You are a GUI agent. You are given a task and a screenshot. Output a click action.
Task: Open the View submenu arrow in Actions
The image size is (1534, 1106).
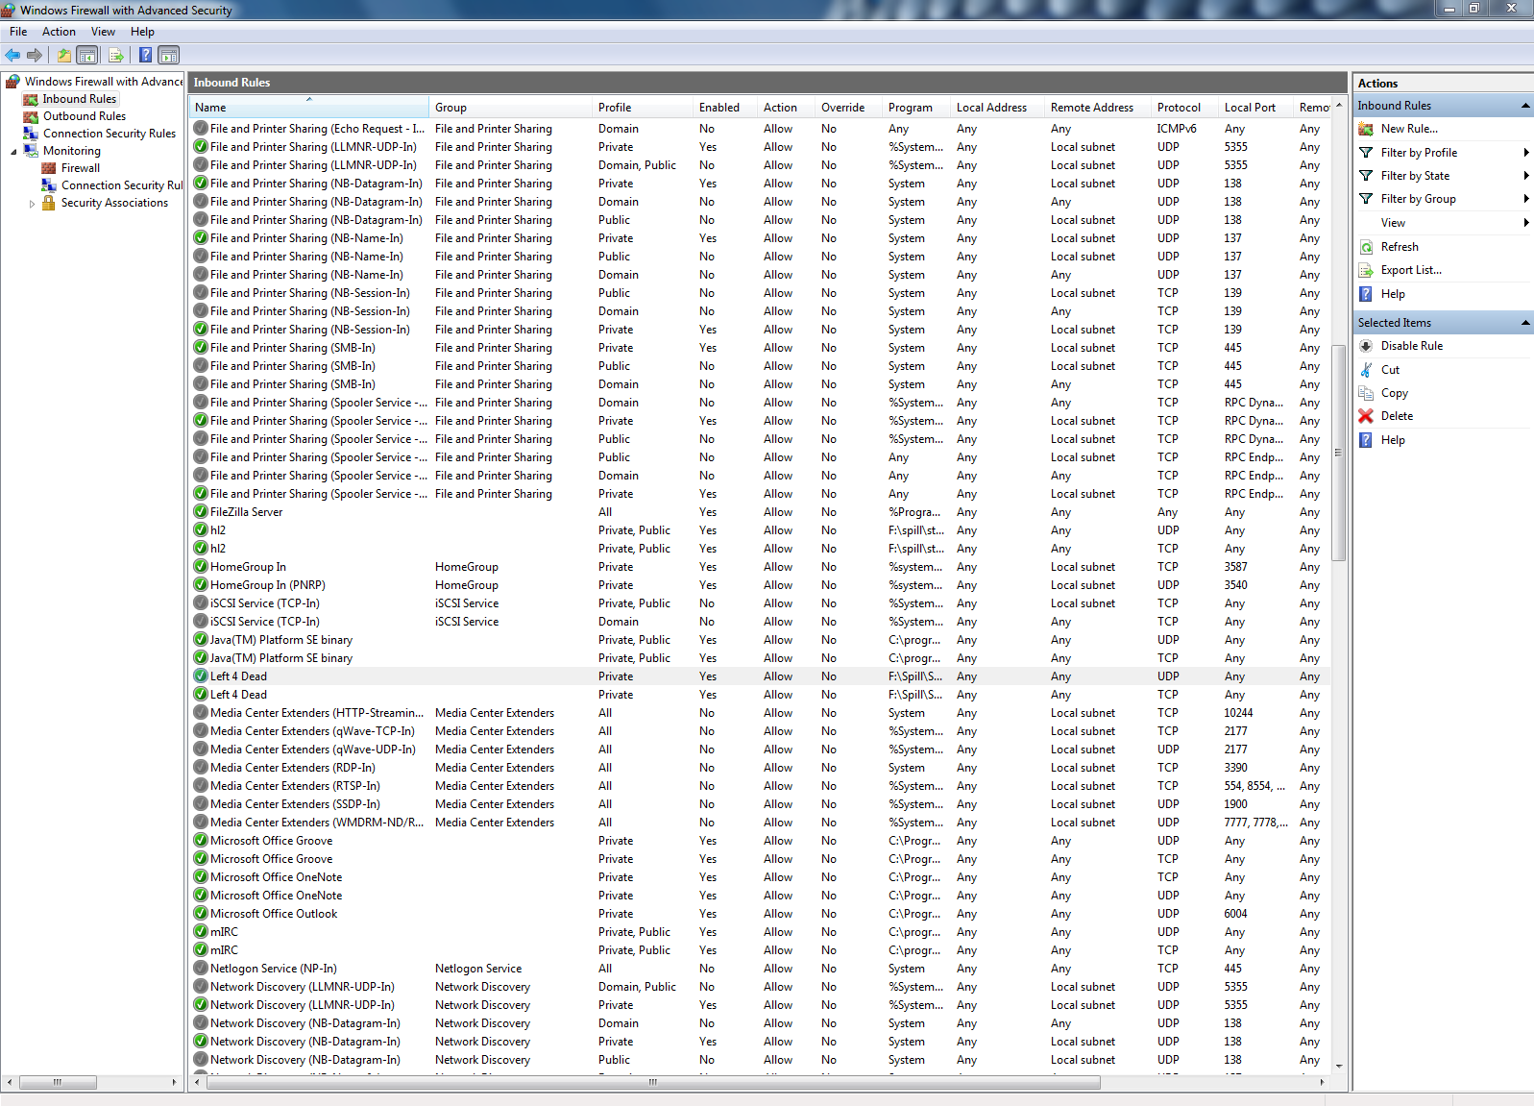coord(1525,223)
